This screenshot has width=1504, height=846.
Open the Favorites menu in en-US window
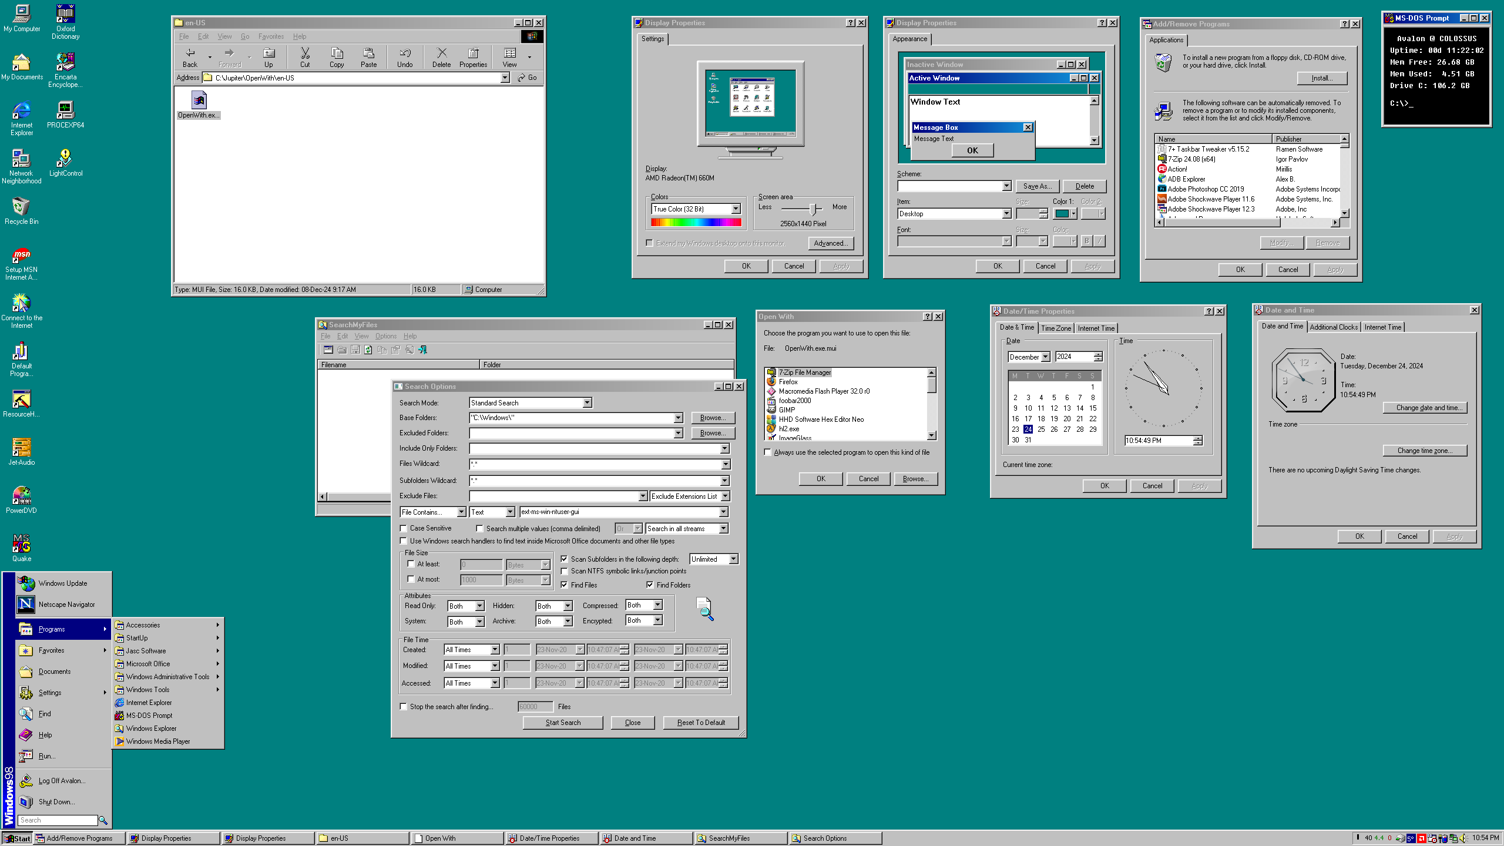271,36
